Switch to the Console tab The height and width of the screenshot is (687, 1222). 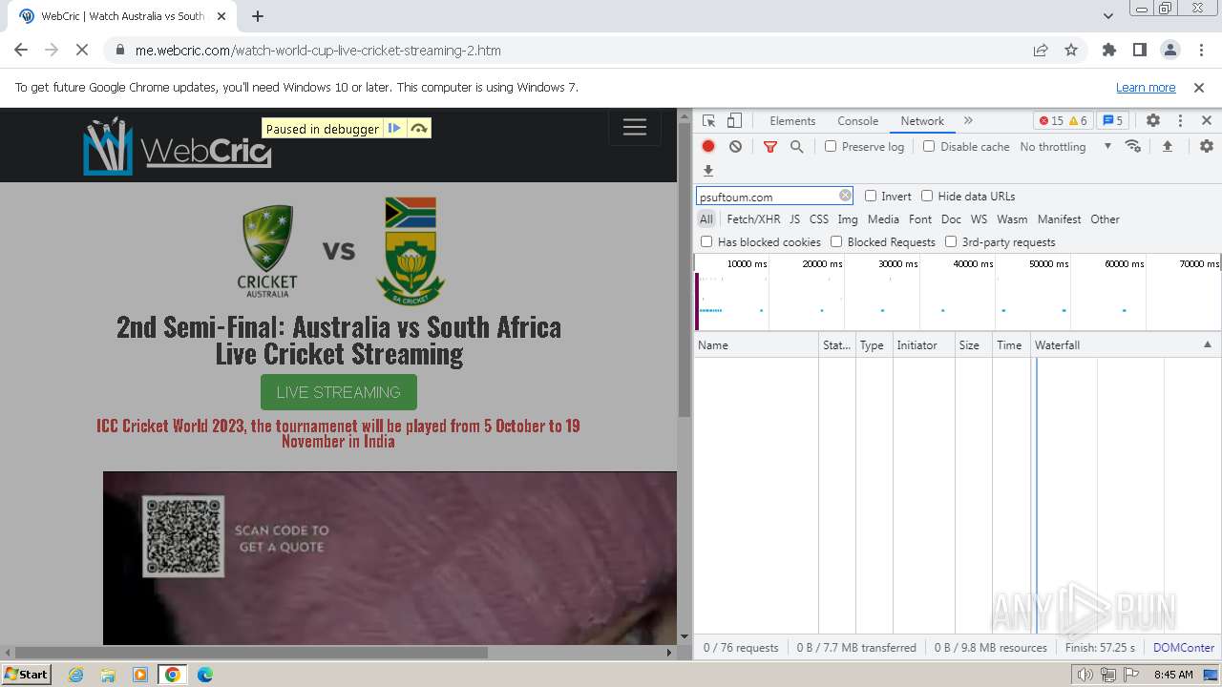857,121
